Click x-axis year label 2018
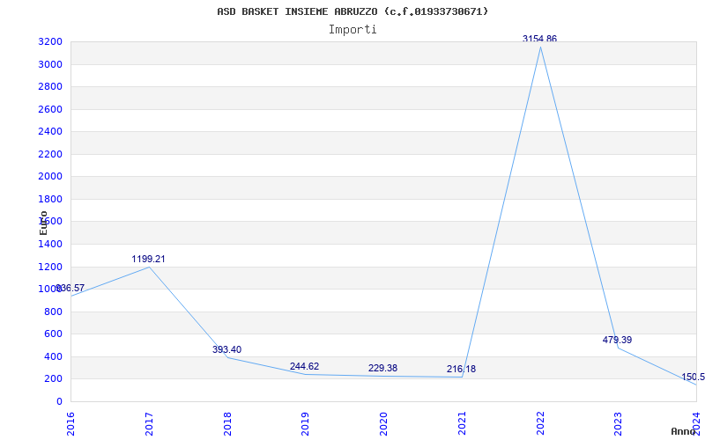The width and height of the screenshot is (705, 440). click(227, 423)
